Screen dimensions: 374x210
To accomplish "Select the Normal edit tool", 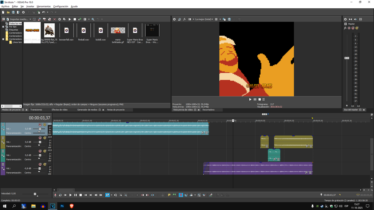I will coord(107,195).
